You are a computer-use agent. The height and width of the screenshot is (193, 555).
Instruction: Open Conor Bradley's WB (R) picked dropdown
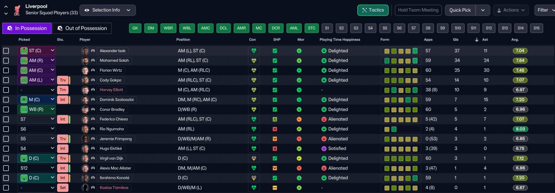tap(37, 109)
